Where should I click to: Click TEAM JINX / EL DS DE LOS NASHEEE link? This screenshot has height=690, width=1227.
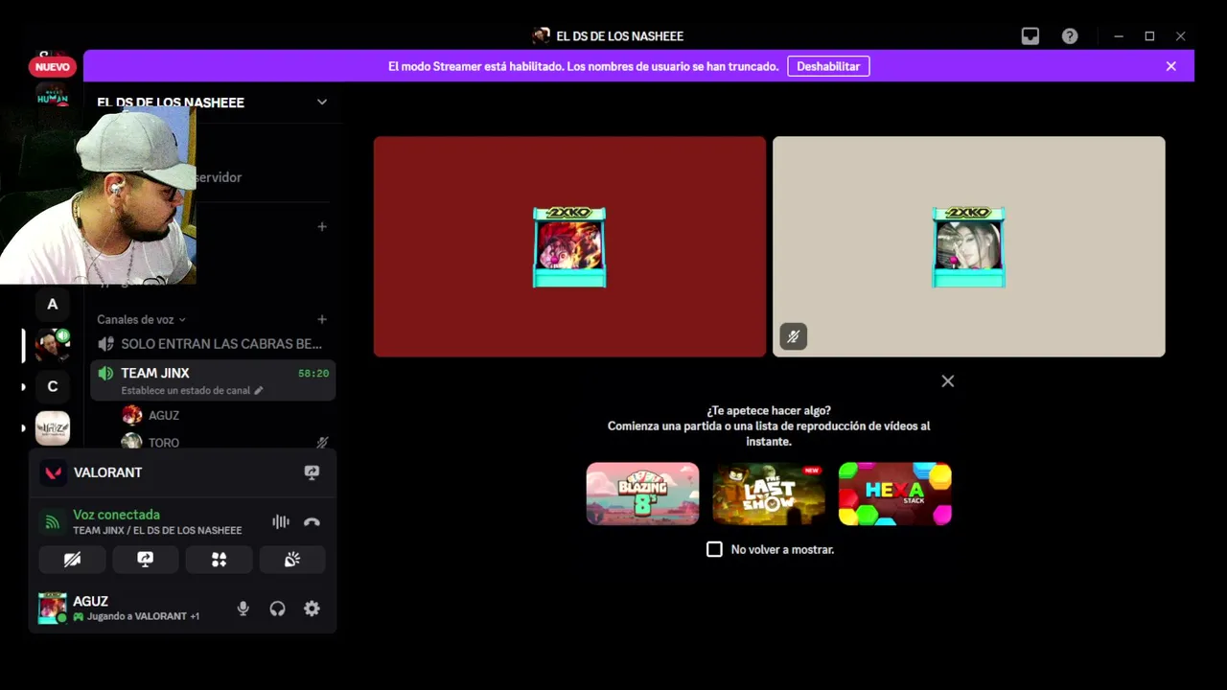(157, 530)
